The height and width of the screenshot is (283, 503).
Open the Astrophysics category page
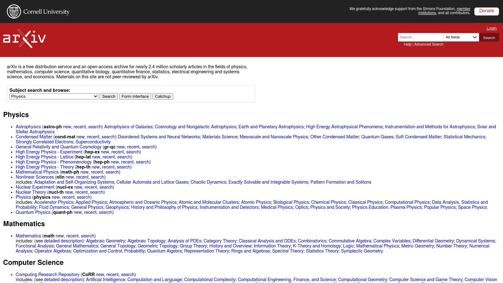pyautogui.click(x=28, y=127)
